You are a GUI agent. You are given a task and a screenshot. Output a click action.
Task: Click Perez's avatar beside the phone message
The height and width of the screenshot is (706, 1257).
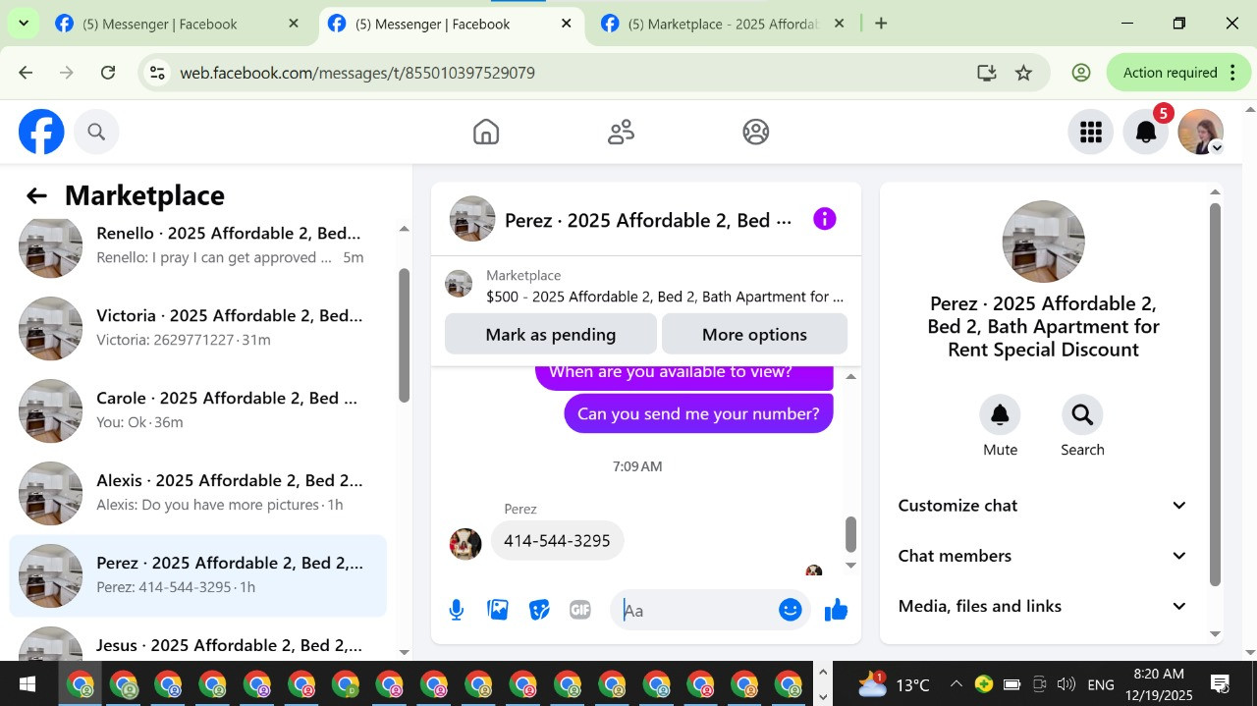pos(465,544)
